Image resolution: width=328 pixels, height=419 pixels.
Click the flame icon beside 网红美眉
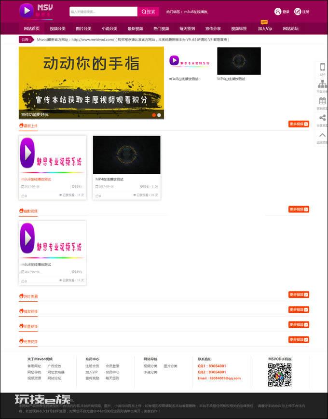click(x=21, y=296)
